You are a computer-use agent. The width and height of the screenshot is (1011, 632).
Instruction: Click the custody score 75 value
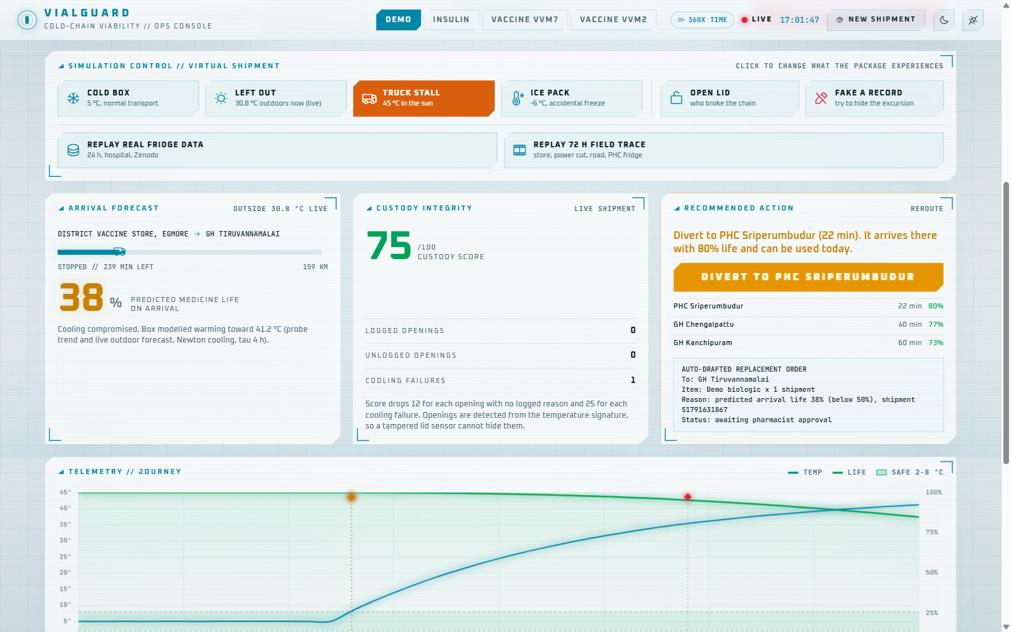coord(389,246)
